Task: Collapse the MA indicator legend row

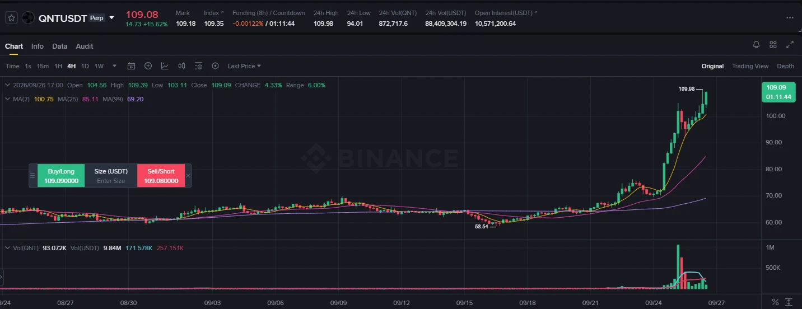Action: pyautogui.click(x=7, y=99)
